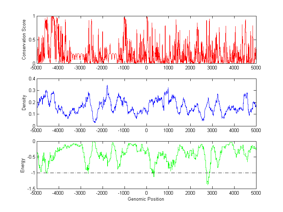
Task: Click the Density y-axis label
Action: 24,102
